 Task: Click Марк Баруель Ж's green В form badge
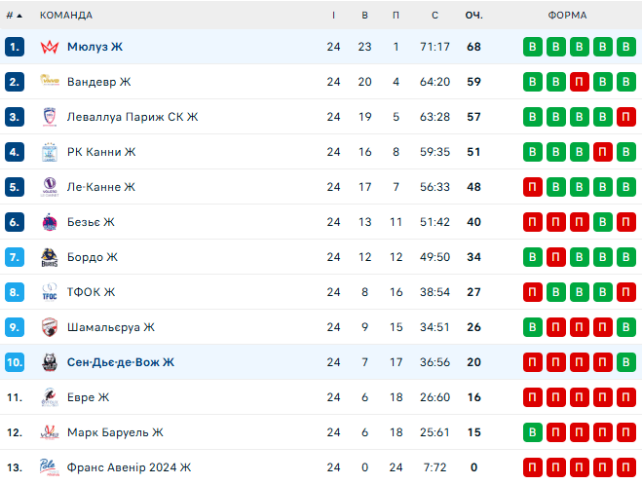532,432
